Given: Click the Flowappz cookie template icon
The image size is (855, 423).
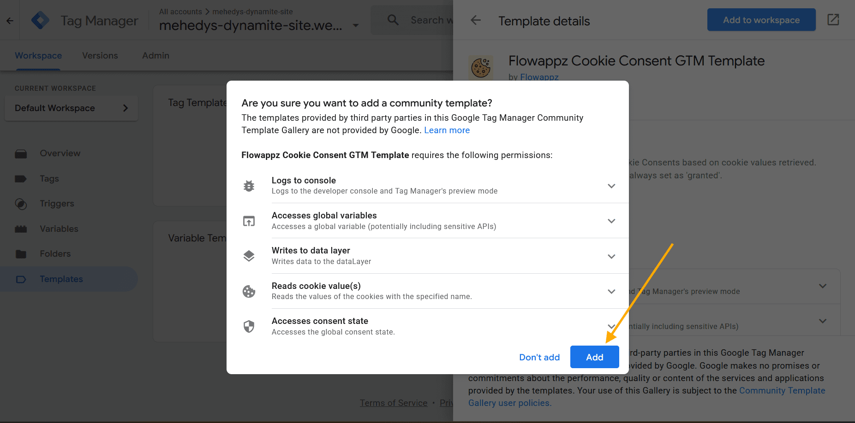Looking at the screenshot, I should pos(481,68).
